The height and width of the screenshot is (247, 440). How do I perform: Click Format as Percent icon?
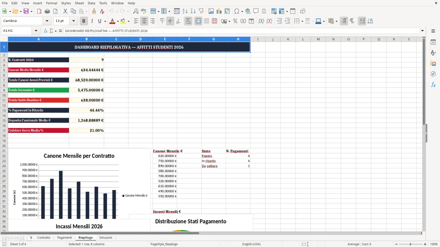(x=235, y=21)
